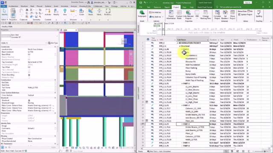Open the Annotate tab in Revit

pyautogui.click(x=64, y=6)
